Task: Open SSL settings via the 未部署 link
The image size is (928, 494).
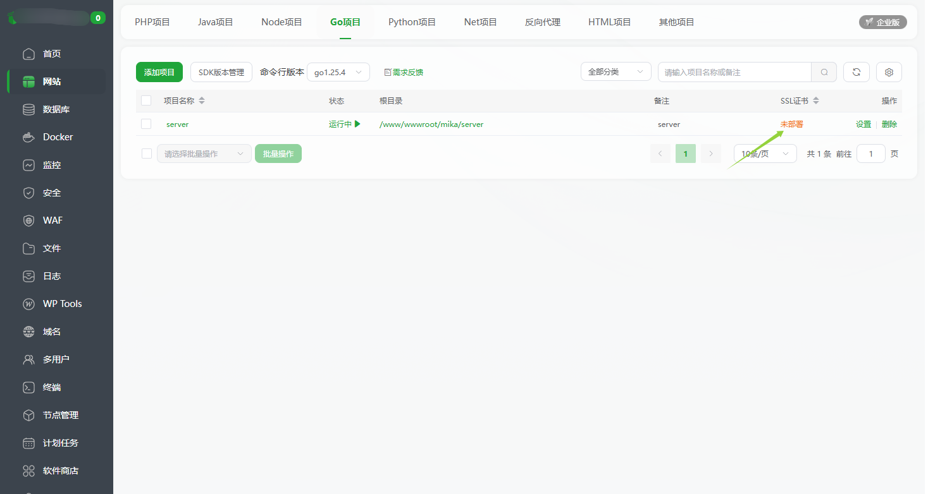Action: click(x=791, y=124)
